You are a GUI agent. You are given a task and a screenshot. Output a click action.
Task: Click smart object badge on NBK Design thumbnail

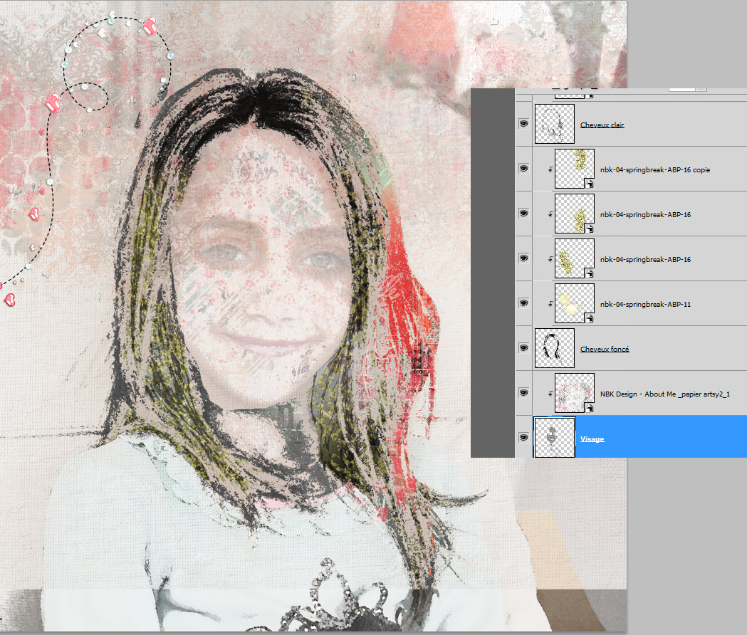point(590,408)
